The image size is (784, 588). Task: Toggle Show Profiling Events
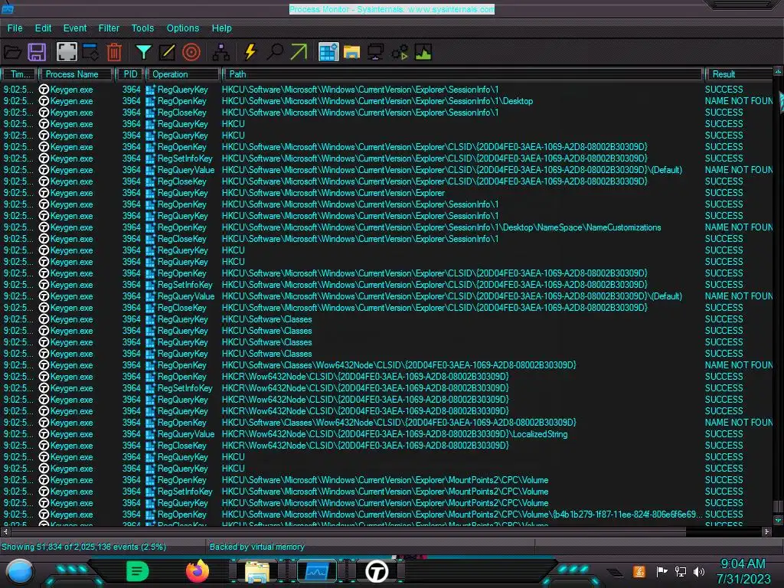[x=423, y=52]
